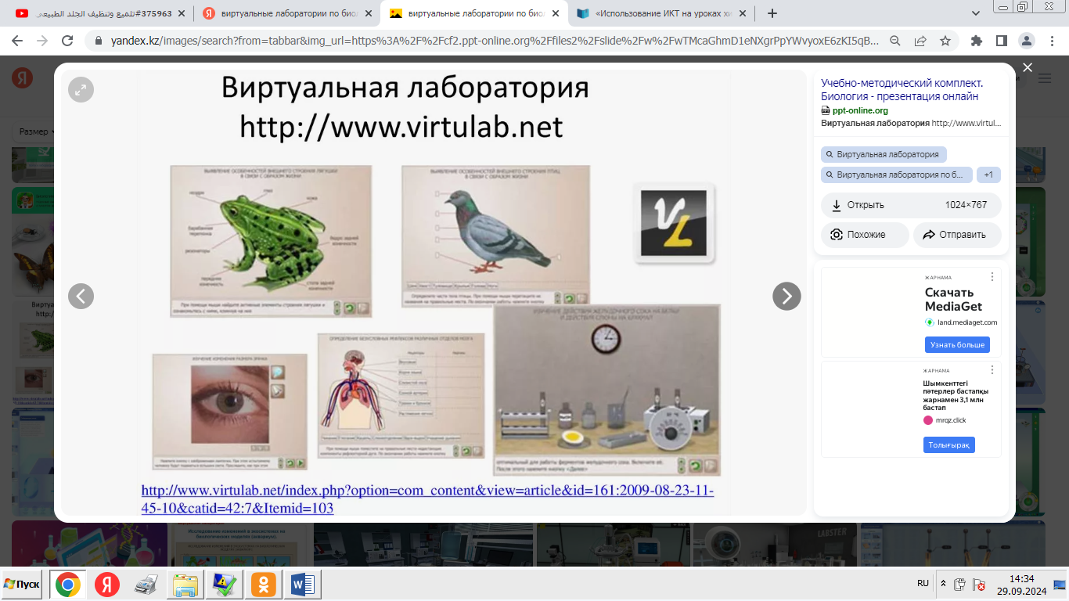Screen dimensions: 1069x601
Task: Open the Размер size filter dropdown
Action: (x=34, y=131)
